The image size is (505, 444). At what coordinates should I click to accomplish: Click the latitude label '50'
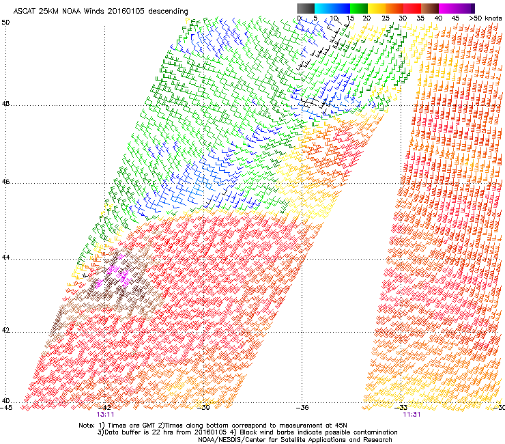click(x=5, y=23)
